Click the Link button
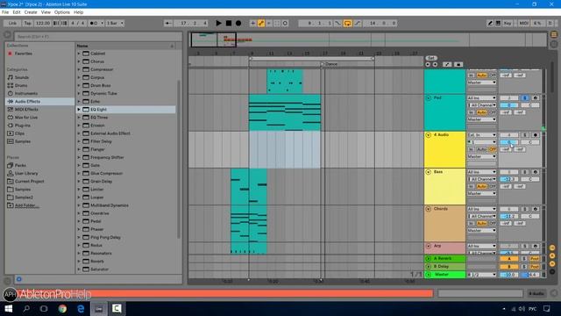 coord(12,24)
